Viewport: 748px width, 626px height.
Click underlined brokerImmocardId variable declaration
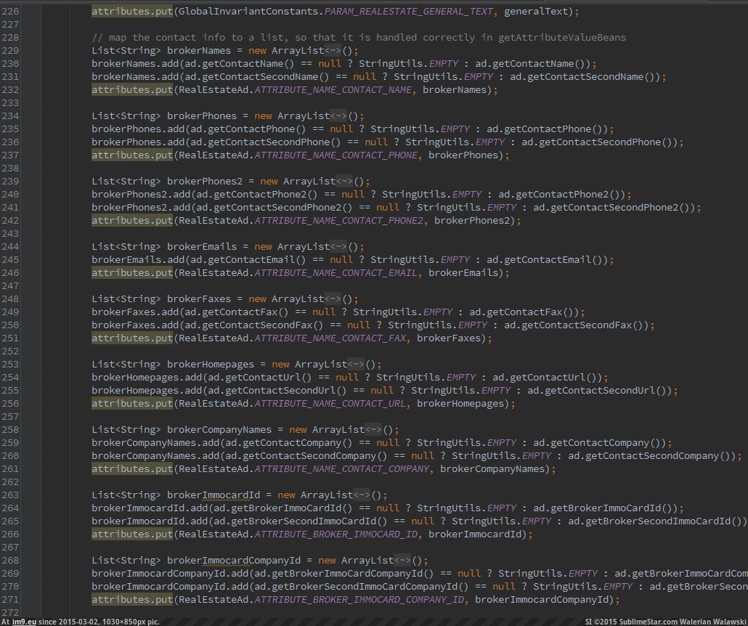click(x=214, y=495)
